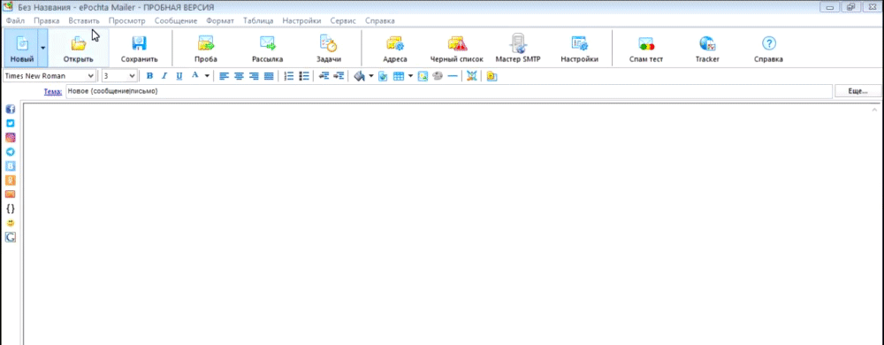Open the font color dropdown arrow

[x=207, y=75]
